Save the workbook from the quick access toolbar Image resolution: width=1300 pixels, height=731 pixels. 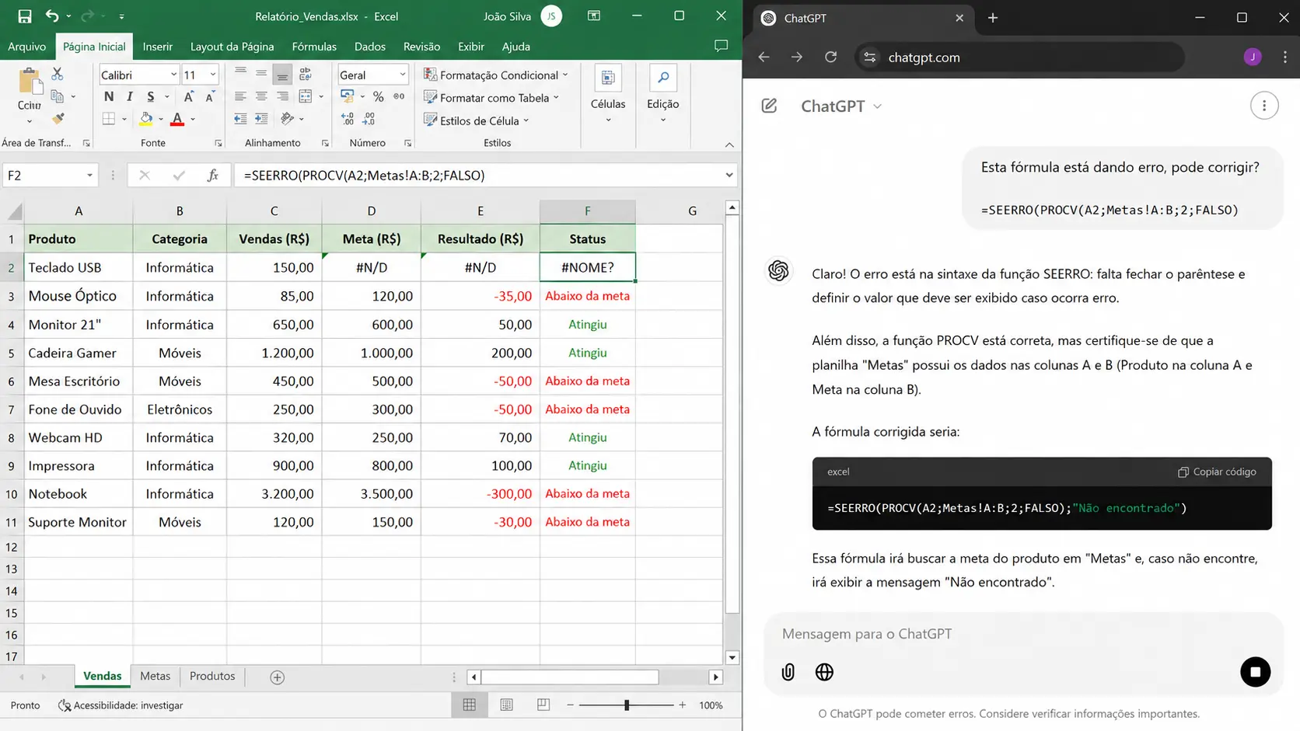click(25, 16)
